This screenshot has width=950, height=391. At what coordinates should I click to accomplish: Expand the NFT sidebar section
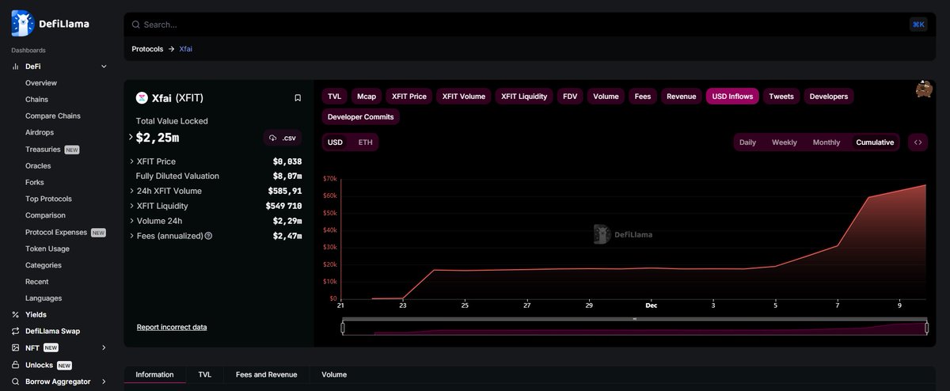click(104, 347)
